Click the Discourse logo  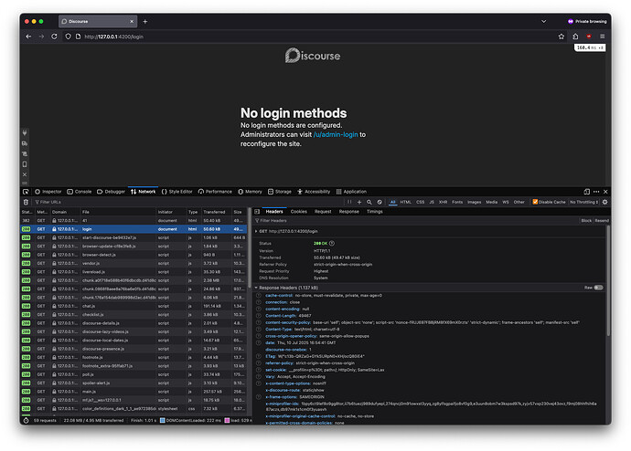click(313, 56)
